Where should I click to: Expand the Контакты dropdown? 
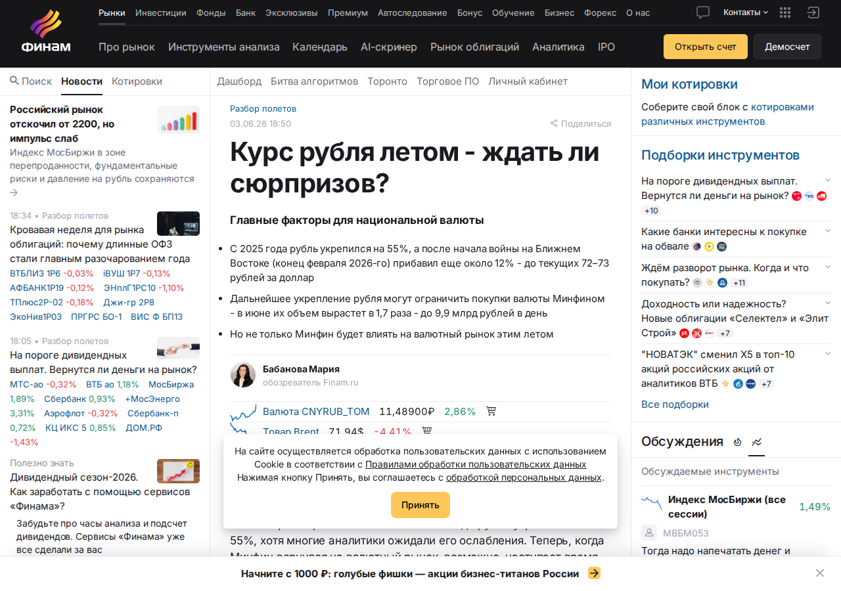click(746, 12)
